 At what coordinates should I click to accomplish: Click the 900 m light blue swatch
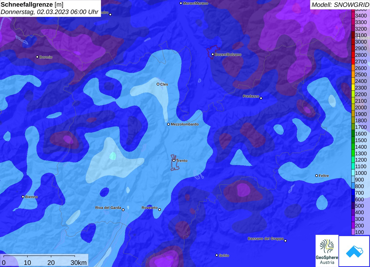coord(353,180)
